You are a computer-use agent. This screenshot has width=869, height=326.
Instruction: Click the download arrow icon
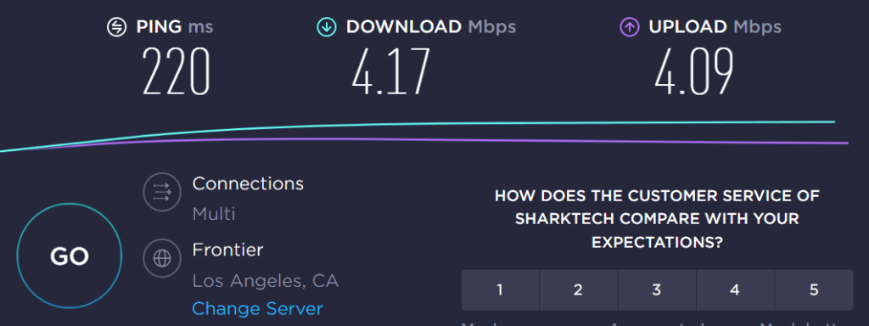(327, 27)
